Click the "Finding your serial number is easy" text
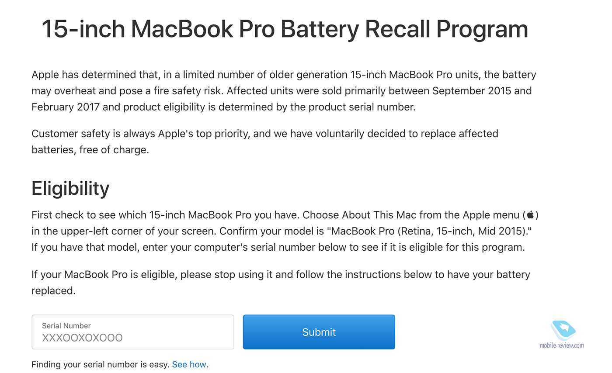This screenshot has height=373, width=612. coord(100,364)
